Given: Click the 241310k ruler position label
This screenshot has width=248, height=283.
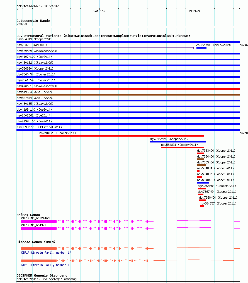Looking at the screenshot, I should coord(99,11).
